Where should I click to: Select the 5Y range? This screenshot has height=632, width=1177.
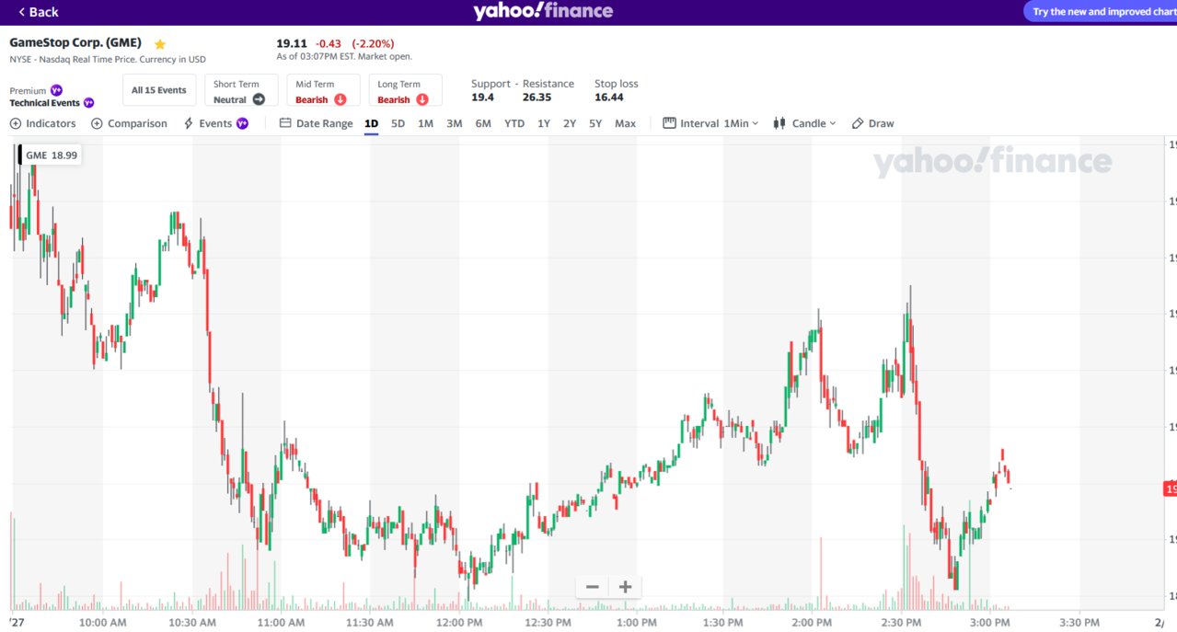[595, 123]
